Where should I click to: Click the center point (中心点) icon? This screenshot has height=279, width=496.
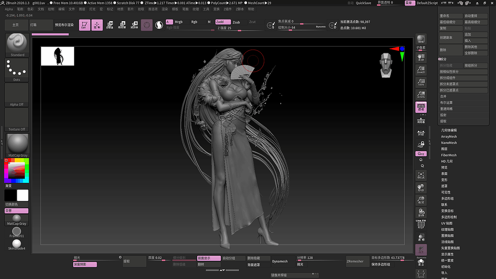pos(421,175)
